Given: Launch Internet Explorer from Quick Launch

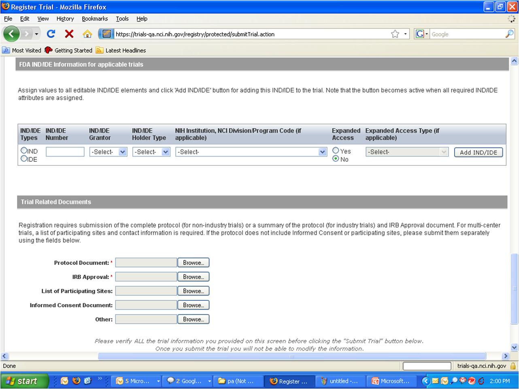Looking at the screenshot, I should (x=88, y=381).
